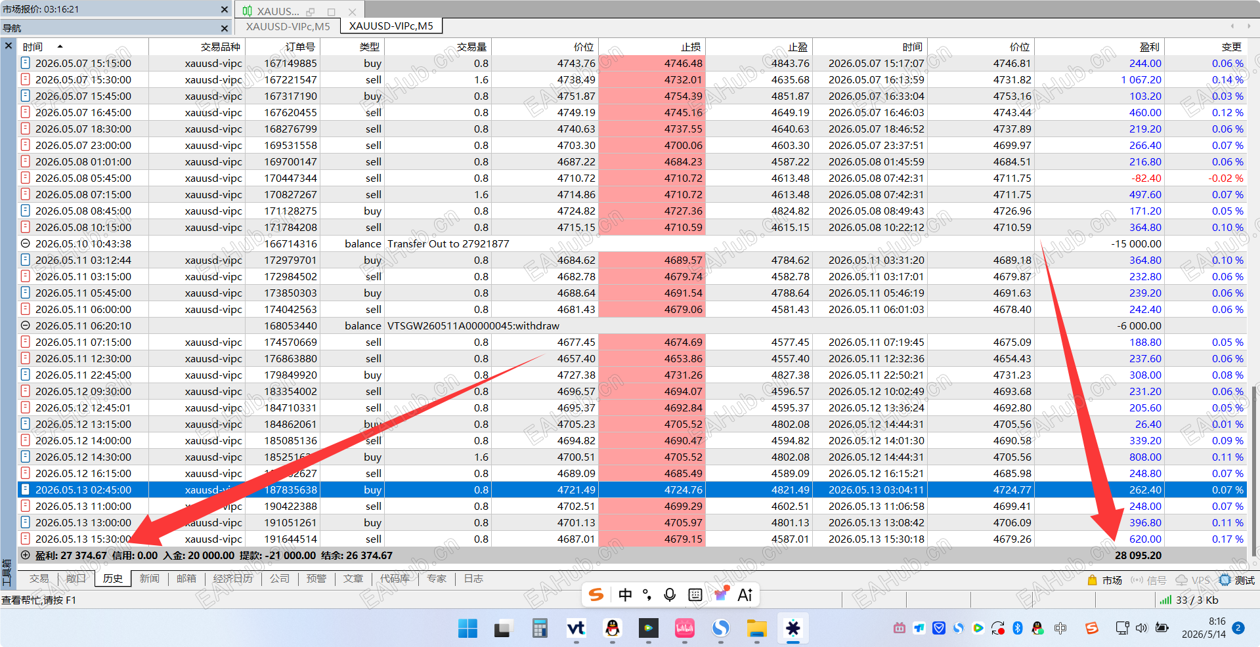
Task: Sort by 时间 column header arrow
Action: tap(60, 47)
